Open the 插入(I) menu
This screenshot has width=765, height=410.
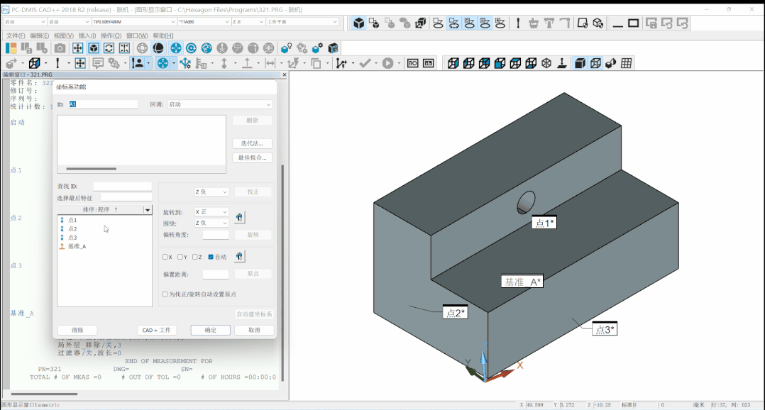(87, 35)
